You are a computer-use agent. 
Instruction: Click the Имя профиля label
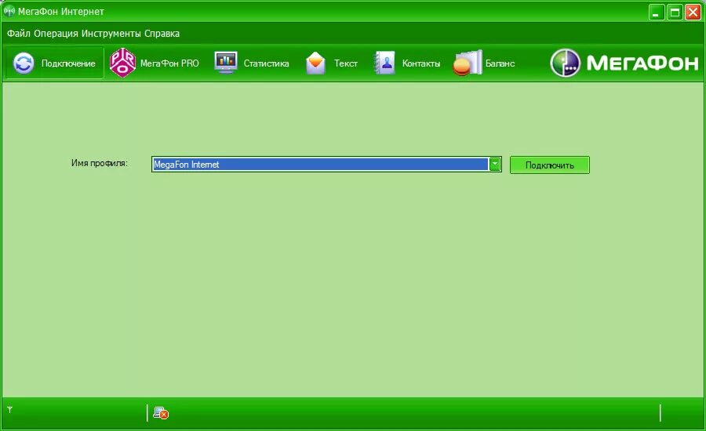click(x=100, y=163)
